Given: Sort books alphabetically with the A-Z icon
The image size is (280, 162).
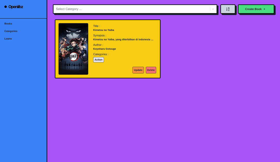Looking at the screenshot, I should coord(228,9).
